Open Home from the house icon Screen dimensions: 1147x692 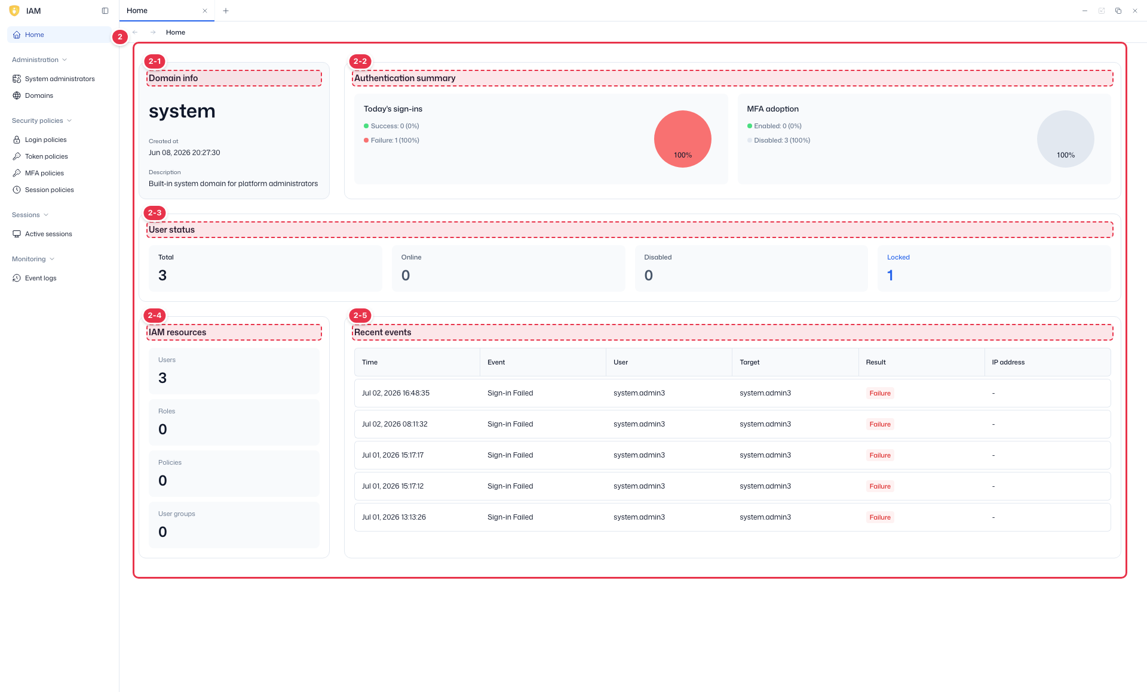click(x=17, y=35)
